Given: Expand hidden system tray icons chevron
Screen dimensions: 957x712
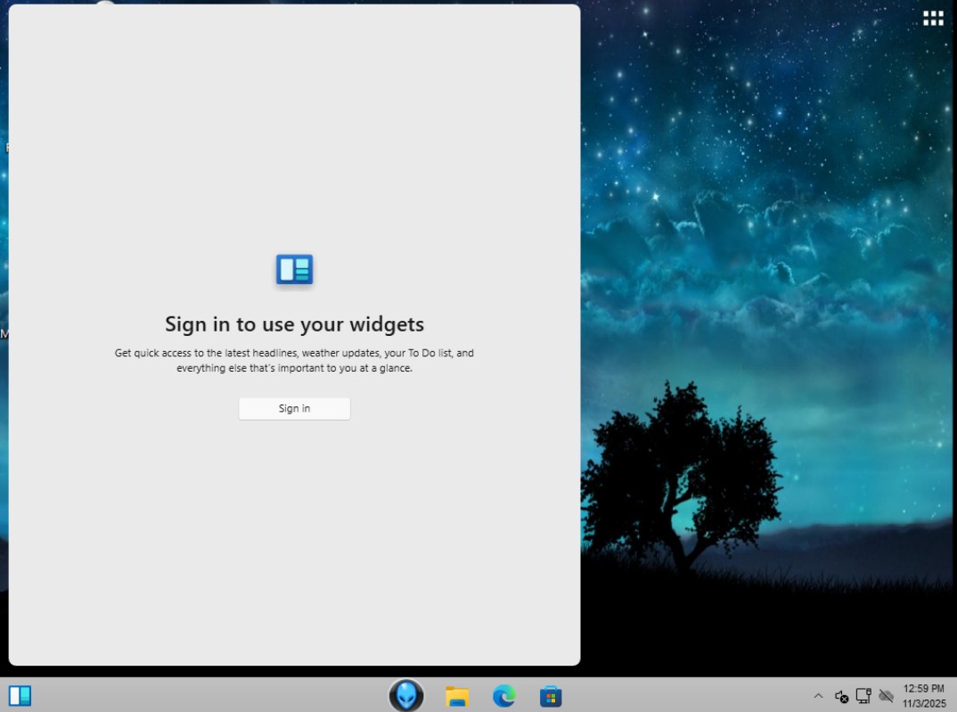Looking at the screenshot, I should coord(819,696).
